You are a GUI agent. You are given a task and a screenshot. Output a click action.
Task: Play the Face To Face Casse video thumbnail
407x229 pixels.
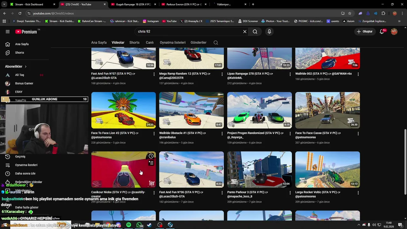328,110
